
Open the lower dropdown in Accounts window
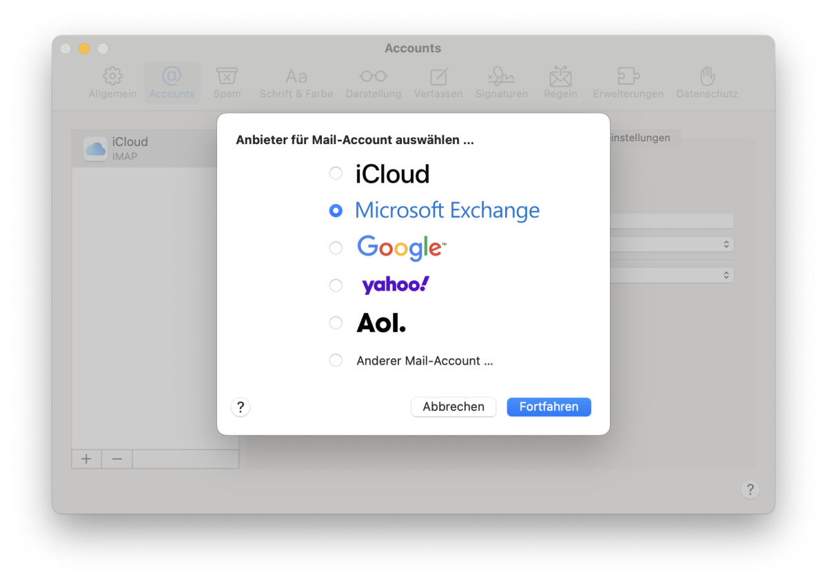click(672, 275)
